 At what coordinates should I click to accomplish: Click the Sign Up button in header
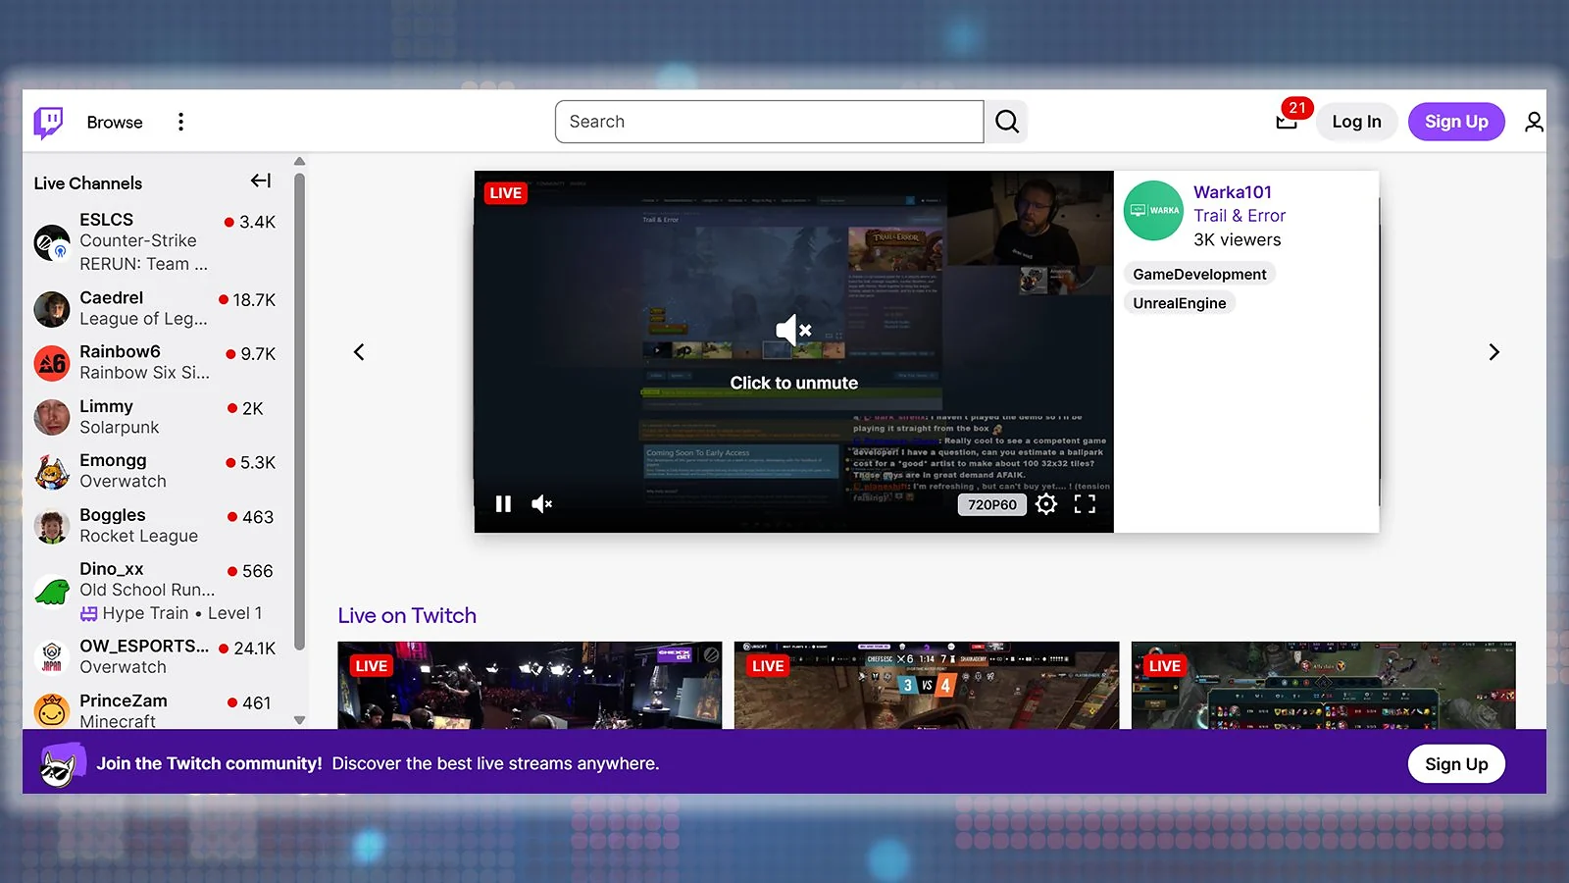[1456, 122]
